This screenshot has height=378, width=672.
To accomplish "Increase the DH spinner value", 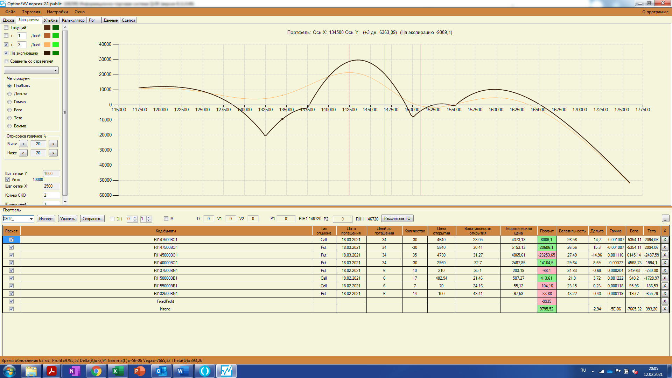I will tap(135, 217).
